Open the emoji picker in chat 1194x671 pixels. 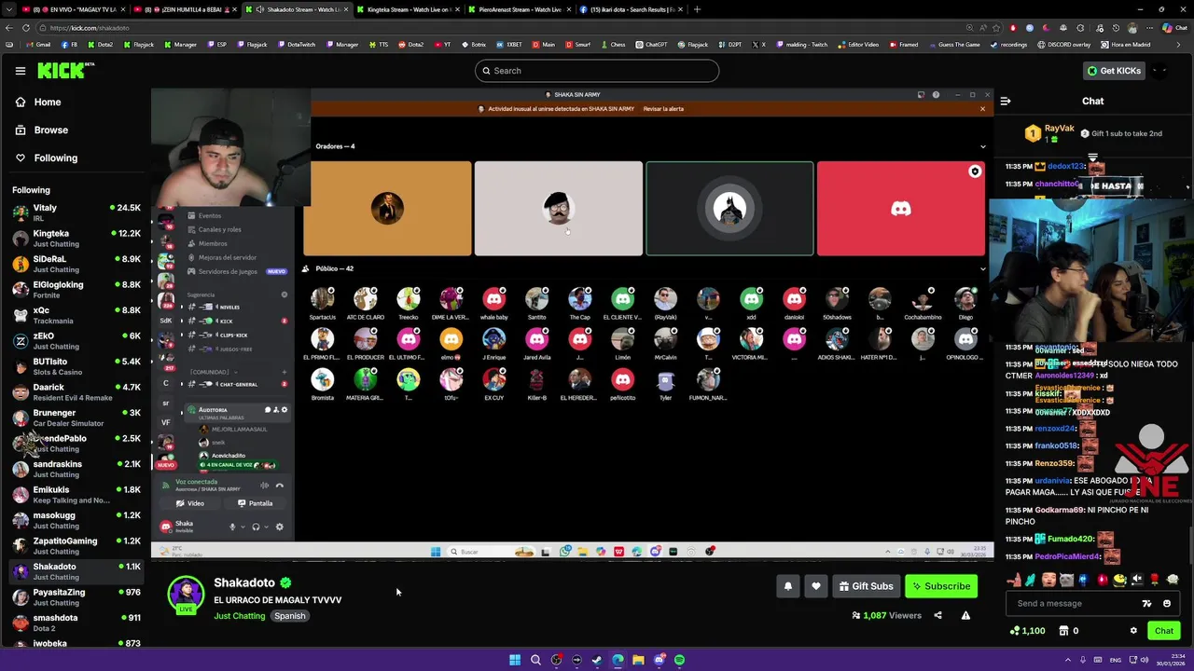(x=1167, y=603)
